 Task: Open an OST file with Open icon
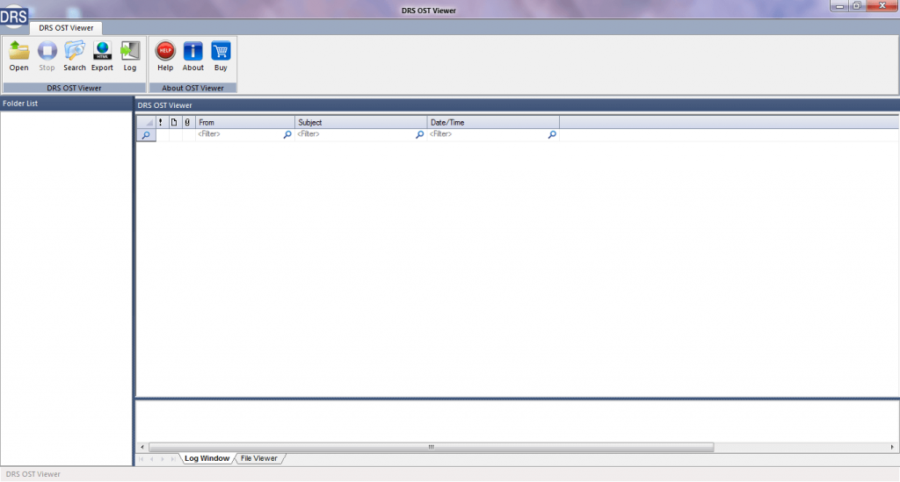click(x=19, y=55)
